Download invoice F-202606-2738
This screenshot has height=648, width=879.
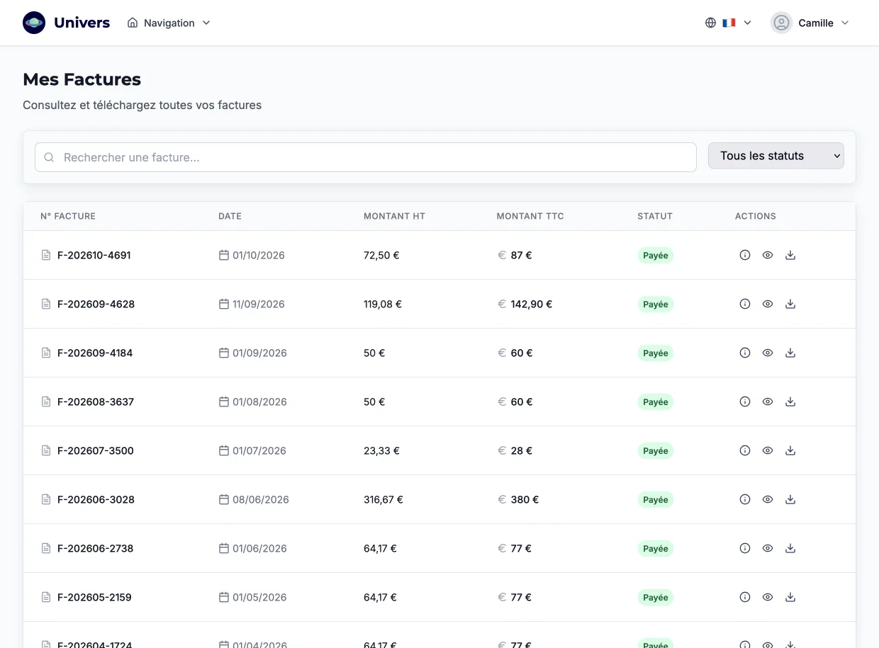790,548
